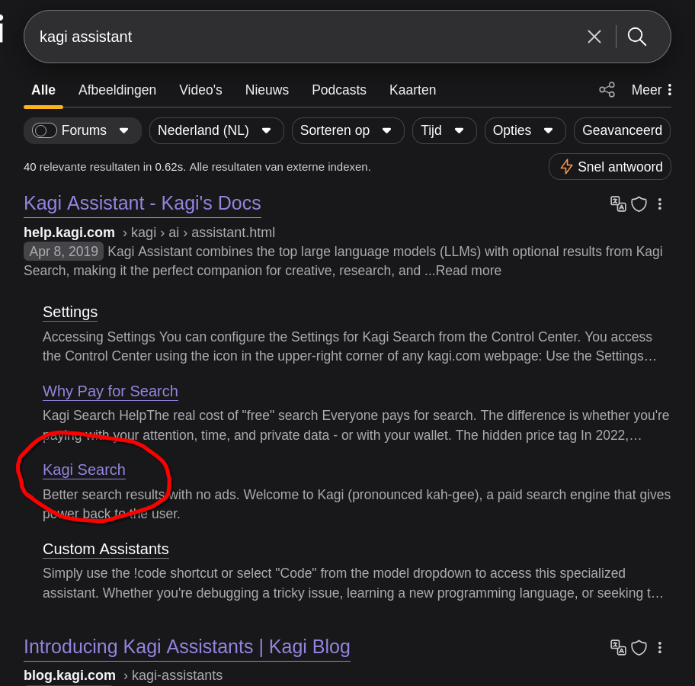695x686 pixels.
Task: Click the search magnifier icon
Action: [x=637, y=36]
